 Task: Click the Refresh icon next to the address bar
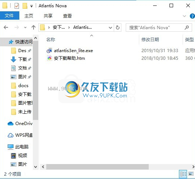coord(118,27)
